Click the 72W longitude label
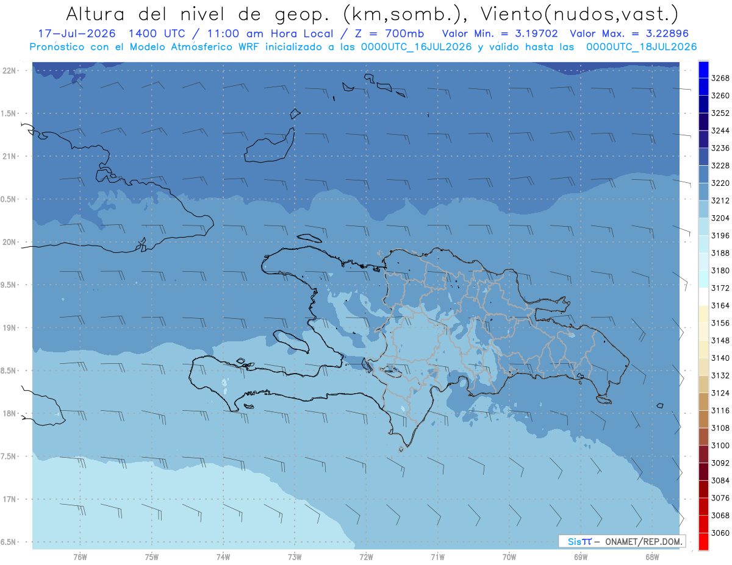 (x=367, y=556)
